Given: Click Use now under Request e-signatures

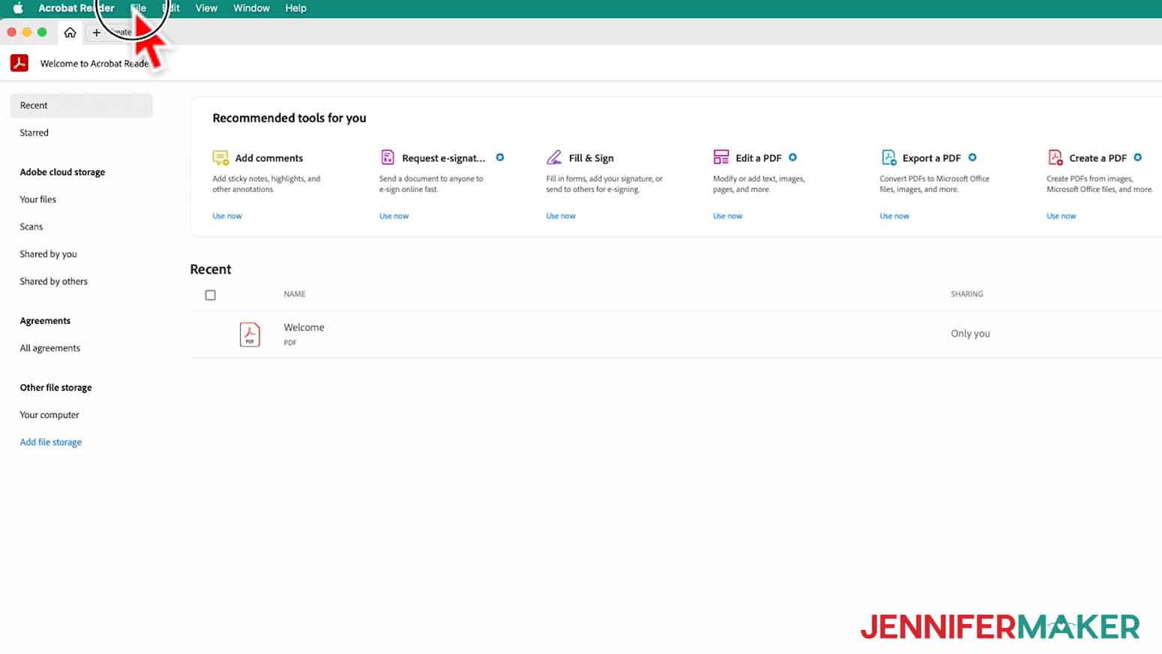Looking at the screenshot, I should pos(394,216).
